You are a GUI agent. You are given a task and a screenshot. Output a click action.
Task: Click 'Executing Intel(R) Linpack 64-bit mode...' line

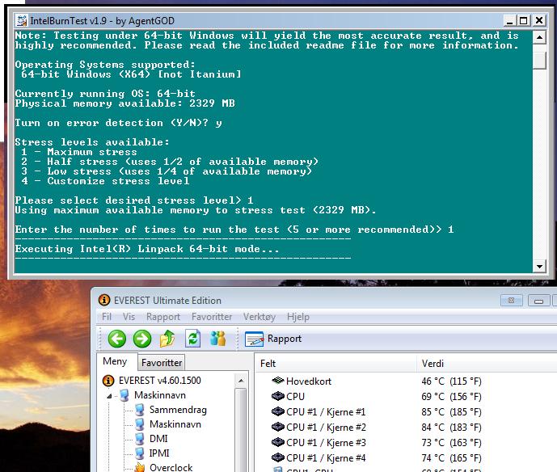click(x=146, y=249)
